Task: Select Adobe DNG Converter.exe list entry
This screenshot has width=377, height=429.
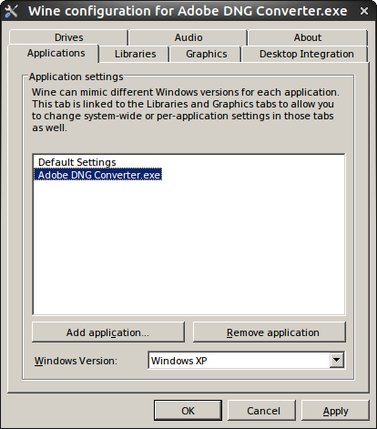Action: (x=97, y=175)
